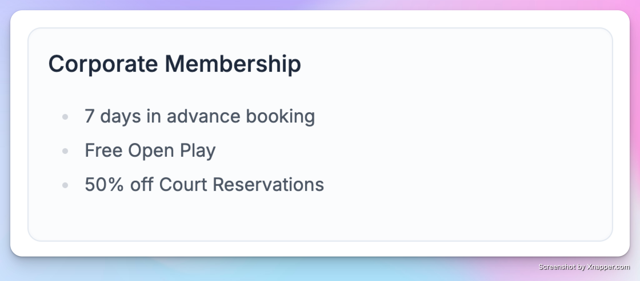Click the word Play in second item
The height and width of the screenshot is (281, 640).
point(198,150)
